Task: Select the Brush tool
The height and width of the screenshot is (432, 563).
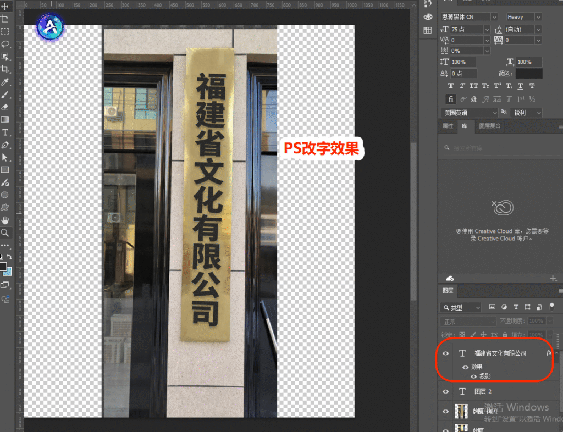Action: 5,95
